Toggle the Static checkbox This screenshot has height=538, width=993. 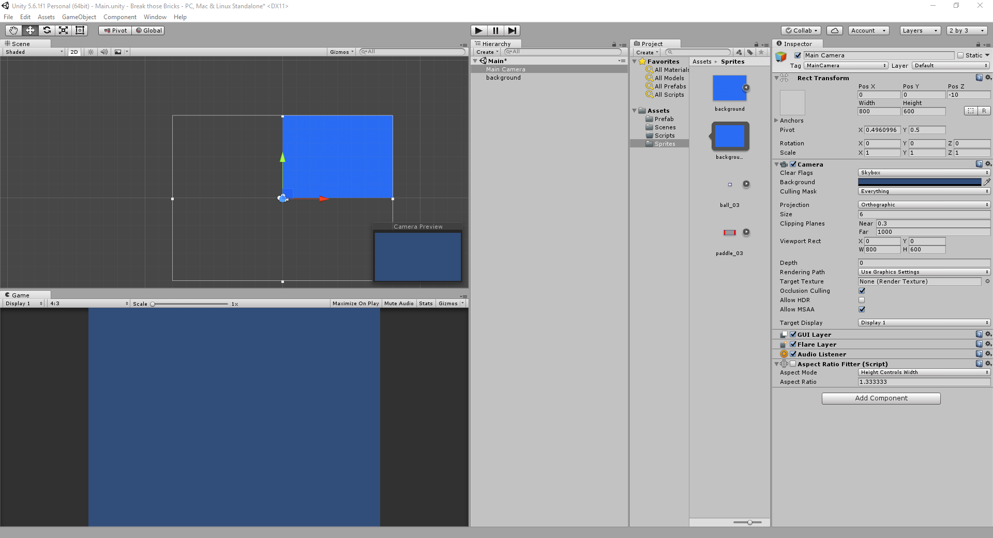point(960,55)
